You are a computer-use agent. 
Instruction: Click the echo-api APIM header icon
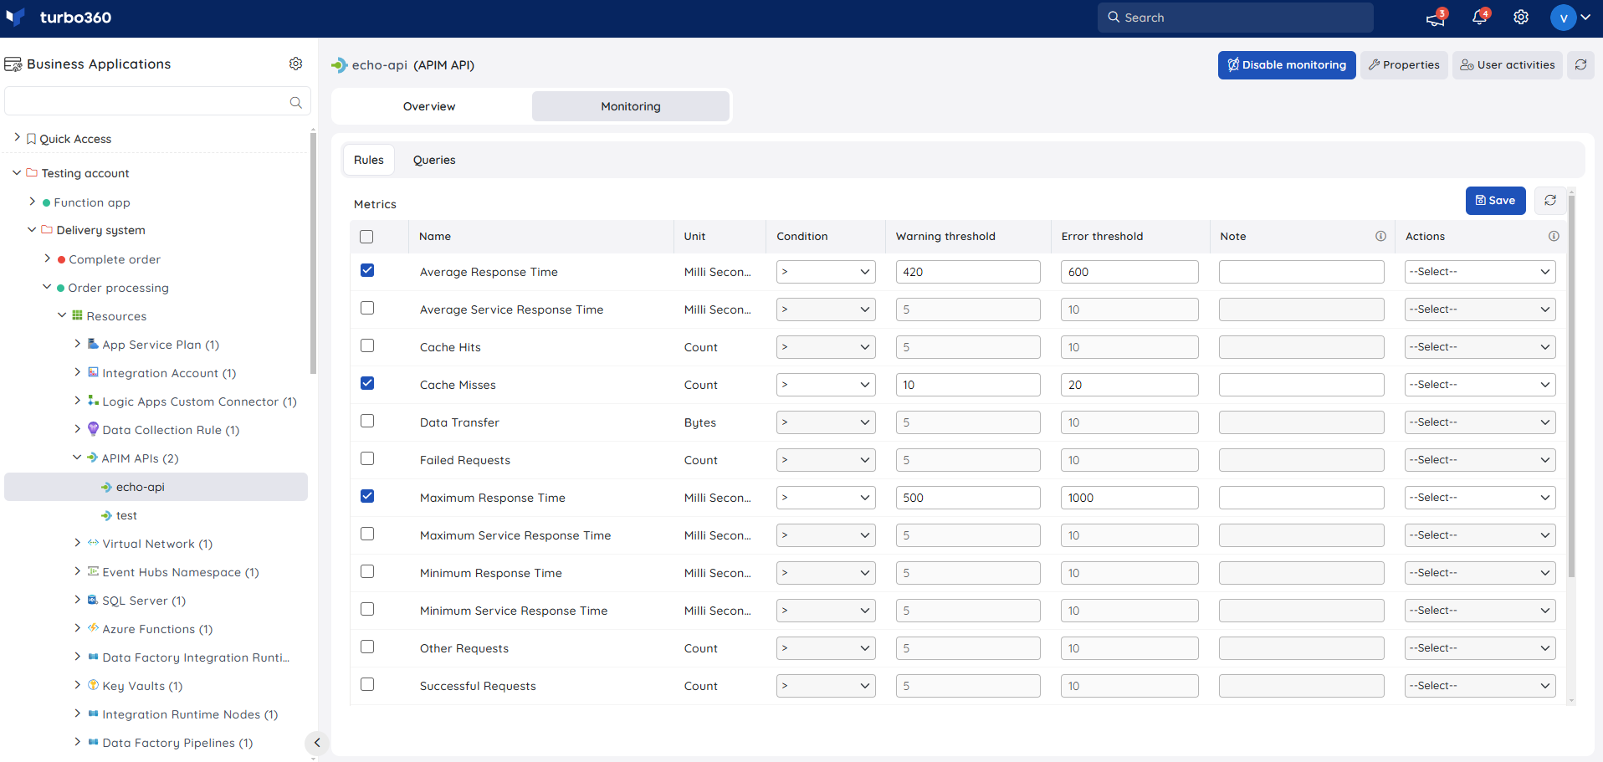tap(339, 65)
